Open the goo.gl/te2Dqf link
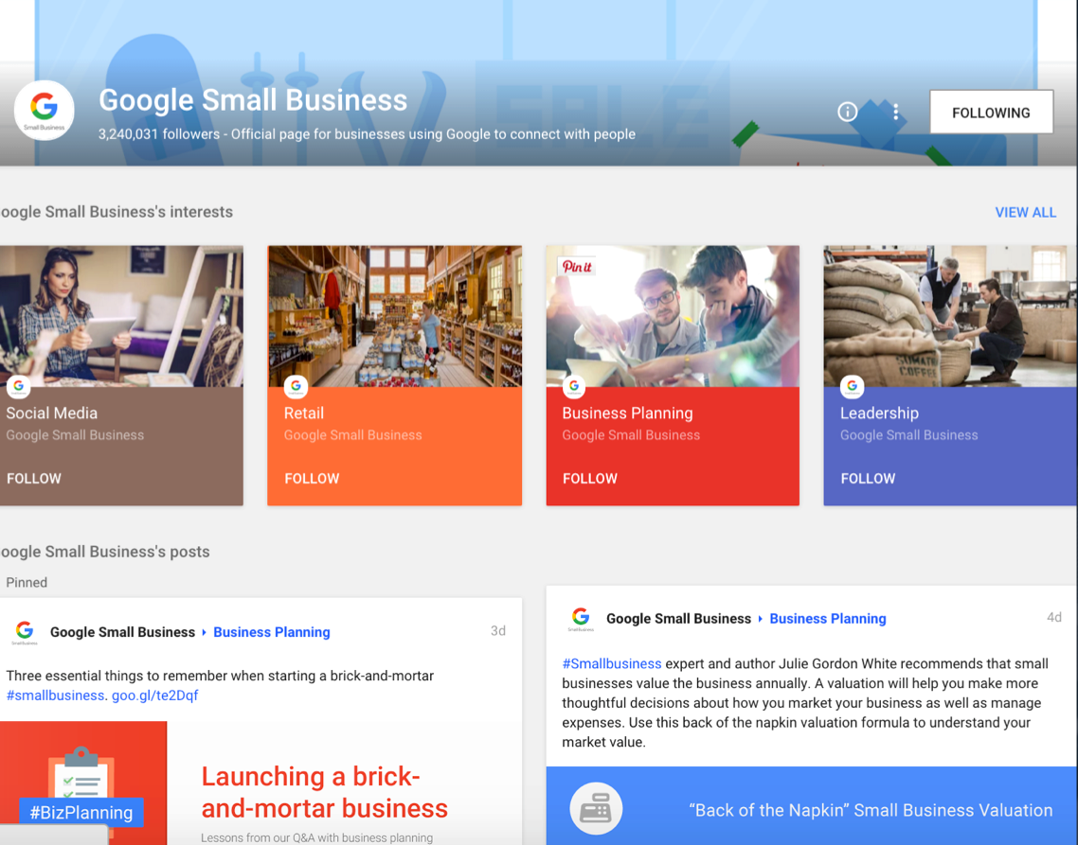 point(155,695)
